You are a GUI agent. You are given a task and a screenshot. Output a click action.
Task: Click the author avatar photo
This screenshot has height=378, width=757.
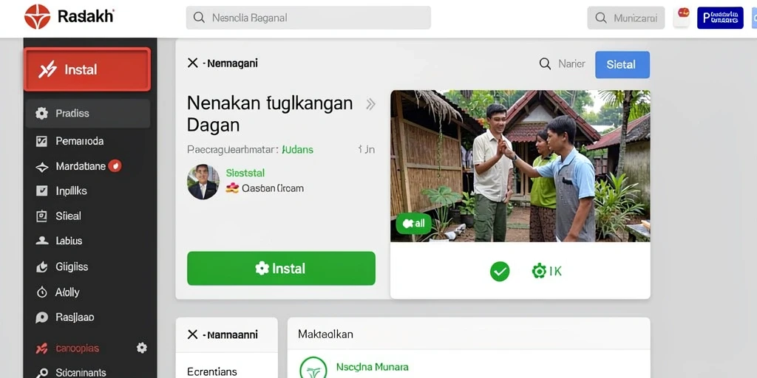coord(203,182)
